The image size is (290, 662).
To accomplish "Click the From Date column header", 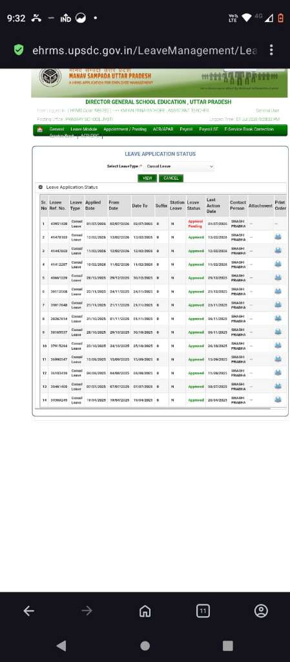I will pyautogui.click(x=114, y=205).
